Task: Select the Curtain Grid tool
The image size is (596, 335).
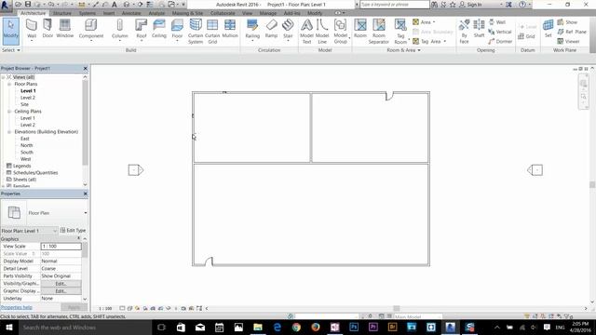Action: [212, 32]
